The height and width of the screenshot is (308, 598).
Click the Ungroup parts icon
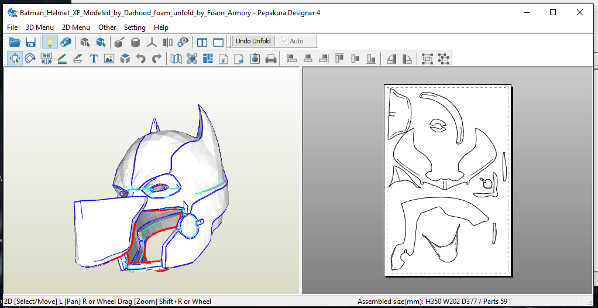coord(444,59)
